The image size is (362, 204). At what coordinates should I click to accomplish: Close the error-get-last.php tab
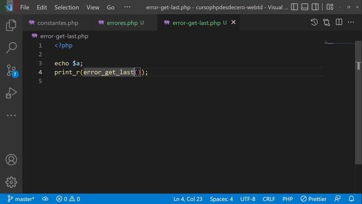234,22
